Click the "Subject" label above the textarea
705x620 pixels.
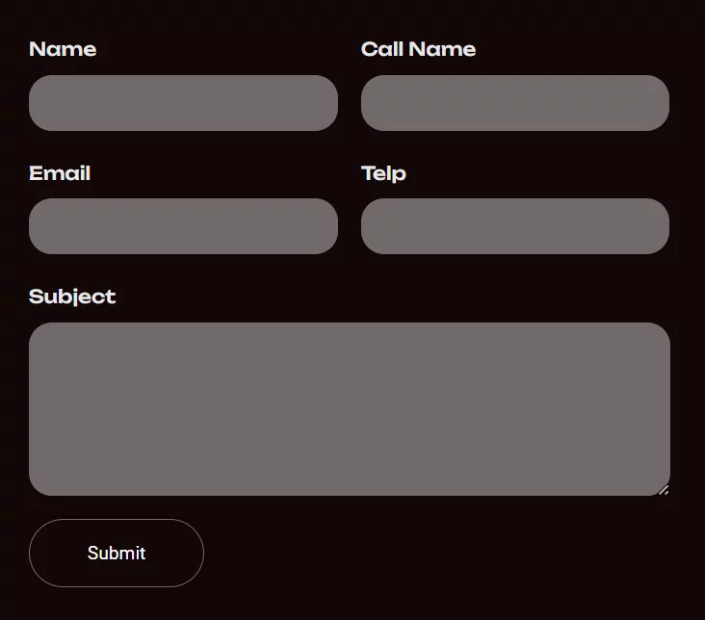pos(72,297)
